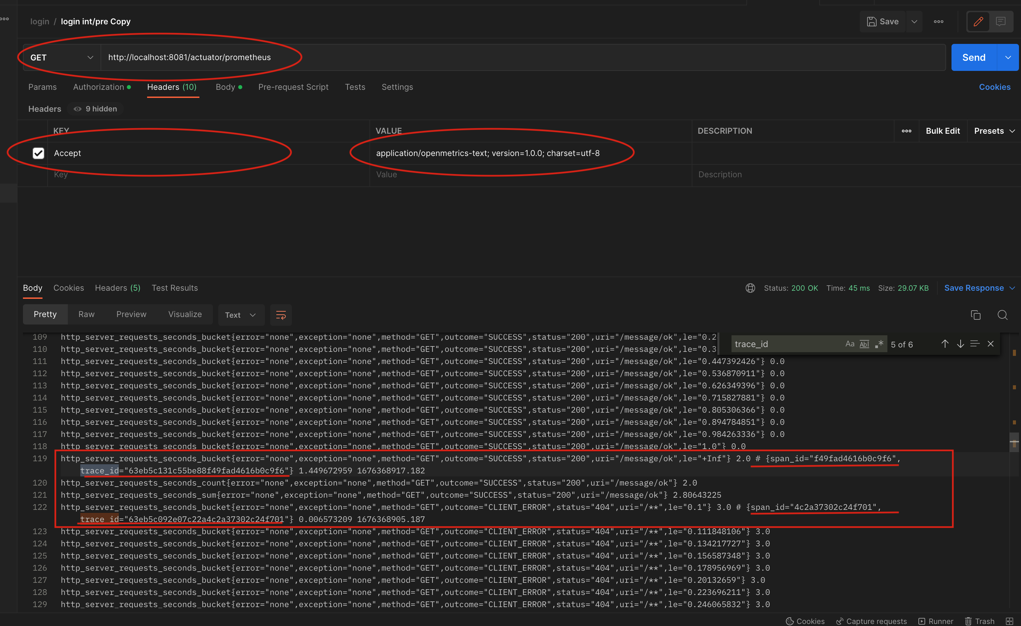Screen dimensions: 1021x626
Task: Toggle the line wrap icon
Action: (x=280, y=315)
